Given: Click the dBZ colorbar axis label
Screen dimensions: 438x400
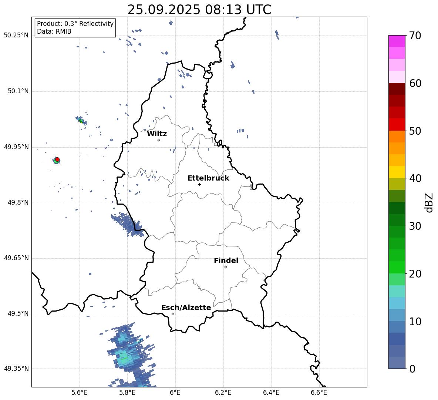Looking at the screenshot, I should tap(429, 202).
